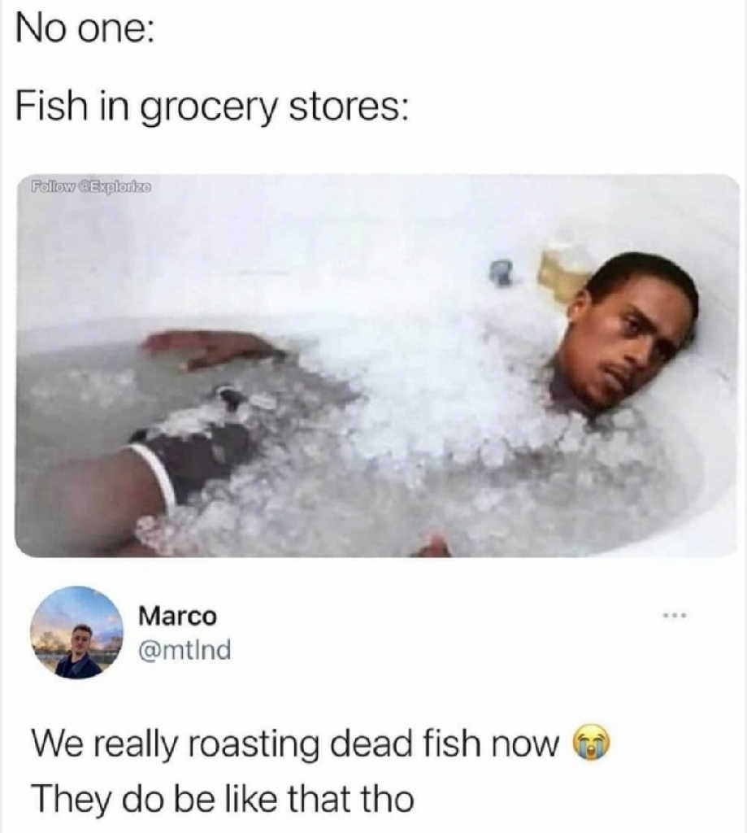This screenshot has height=833, width=747.
Task: Click 'They do be like that tho' line
Action: point(223,797)
